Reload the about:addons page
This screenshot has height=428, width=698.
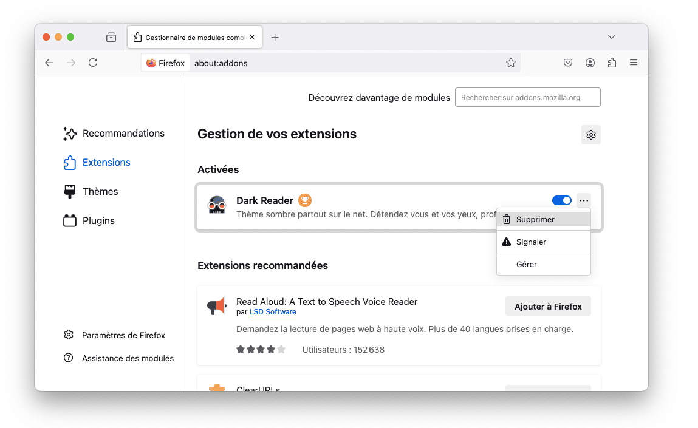click(x=93, y=63)
